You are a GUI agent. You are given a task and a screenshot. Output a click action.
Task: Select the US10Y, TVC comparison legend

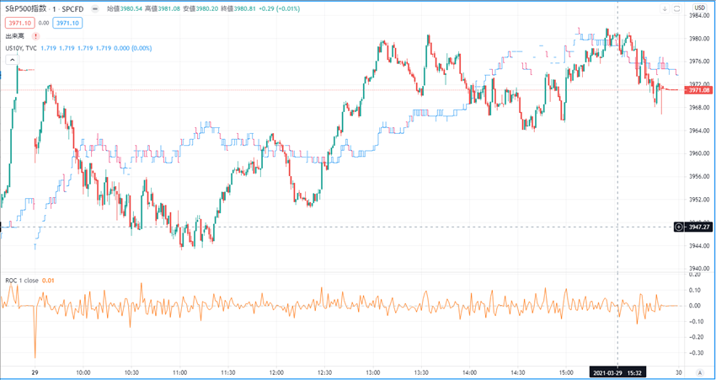[x=21, y=48]
